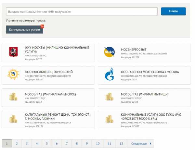The image size is (195, 150).
Task: Click the МЭС Mosenergosbyt logo
Action: pos(109,52)
